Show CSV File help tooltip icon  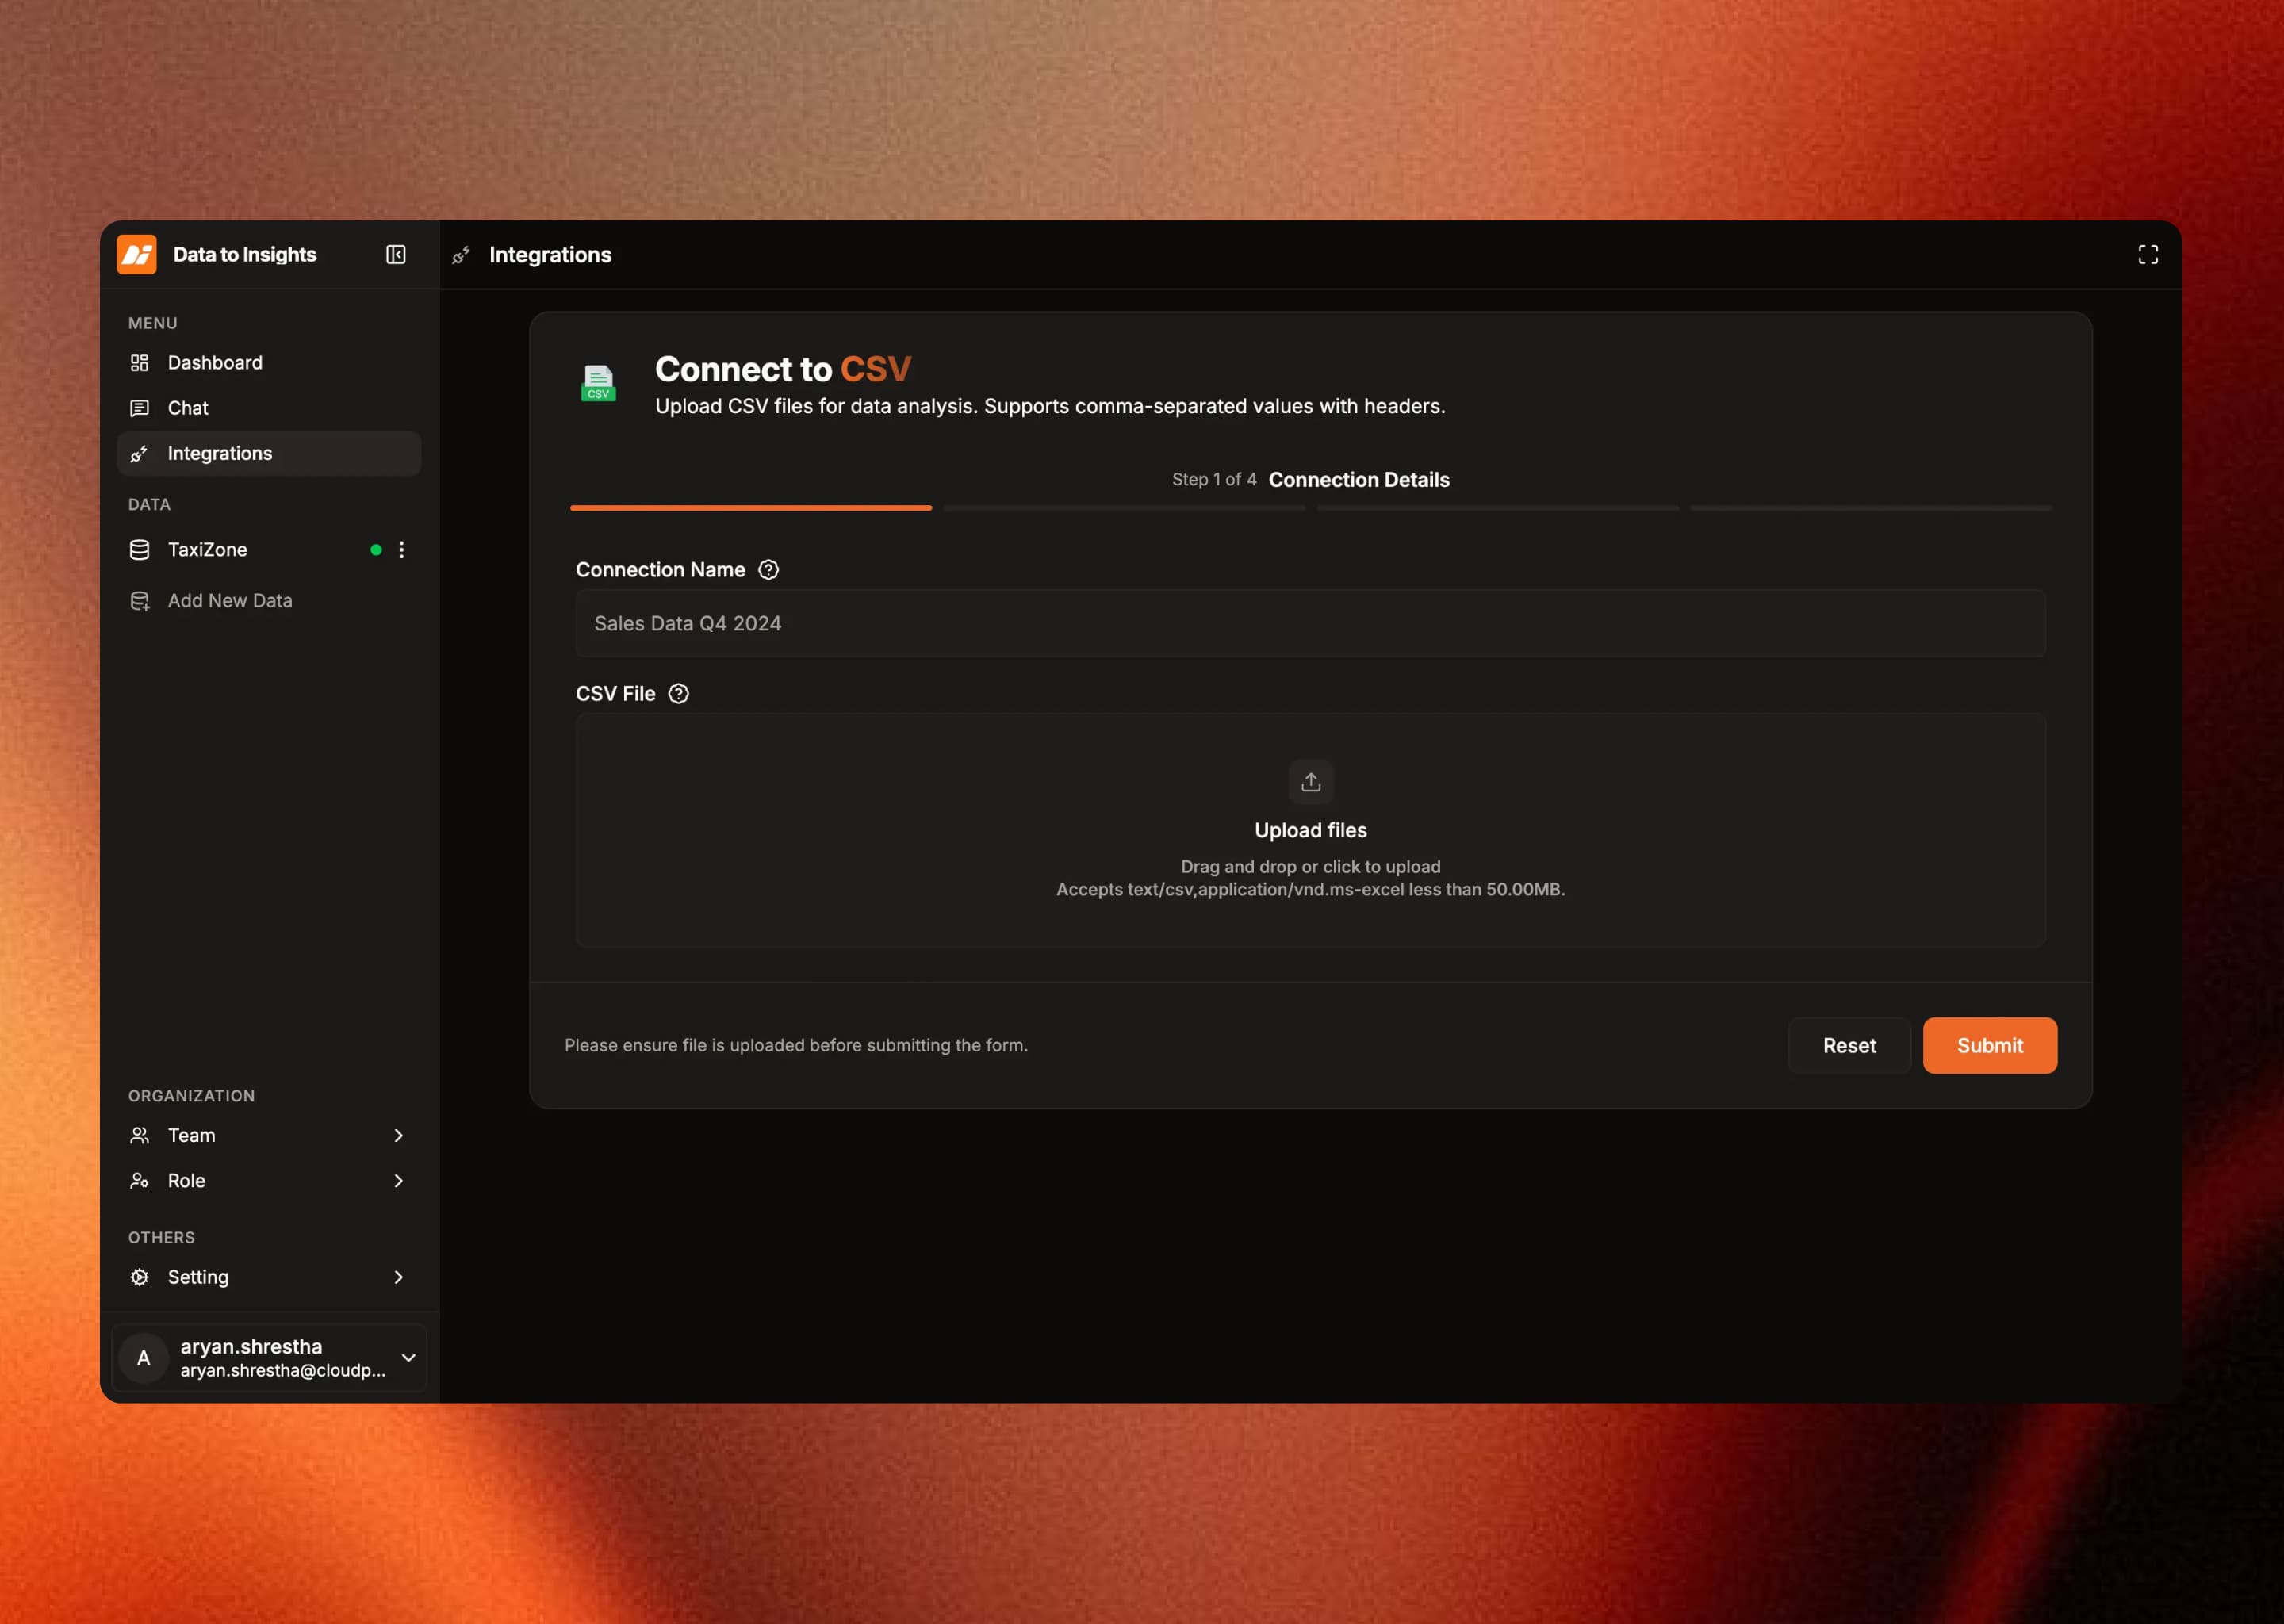tap(679, 694)
